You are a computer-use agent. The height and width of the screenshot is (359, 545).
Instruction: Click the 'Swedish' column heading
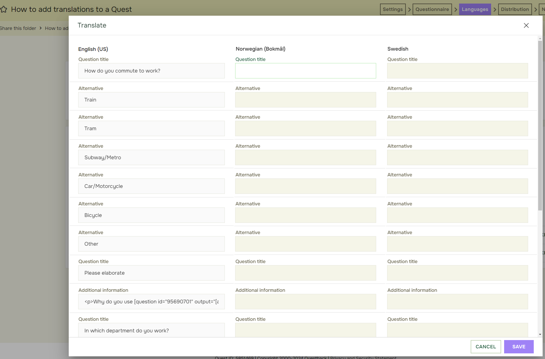398,49
